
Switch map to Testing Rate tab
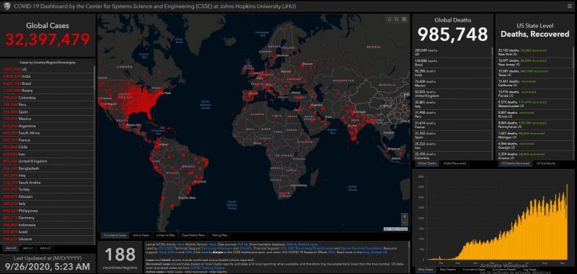(219, 235)
